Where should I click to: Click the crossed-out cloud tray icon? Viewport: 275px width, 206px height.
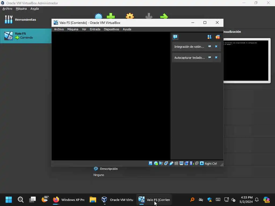click(201, 200)
